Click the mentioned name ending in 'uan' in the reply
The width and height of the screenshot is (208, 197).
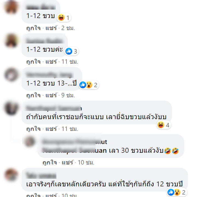click(x=74, y=151)
